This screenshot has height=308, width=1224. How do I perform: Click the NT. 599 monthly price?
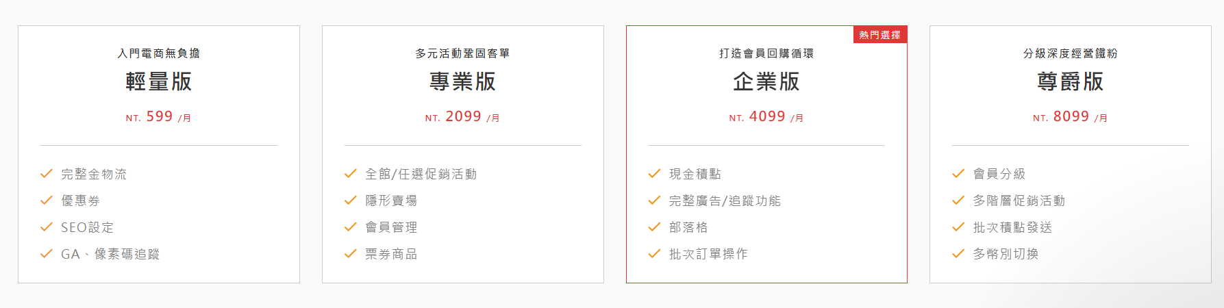(158, 117)
